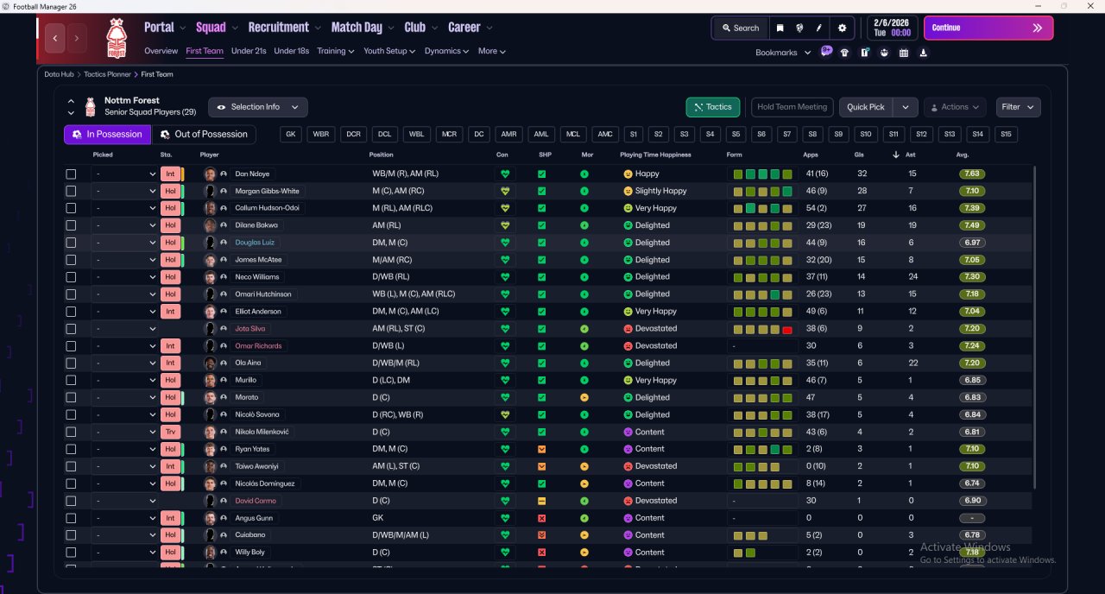
Task: Open the Match Day menu
Action: 362,28
